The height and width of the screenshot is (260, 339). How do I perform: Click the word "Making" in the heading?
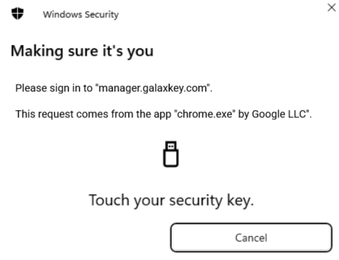coord(37,52)
